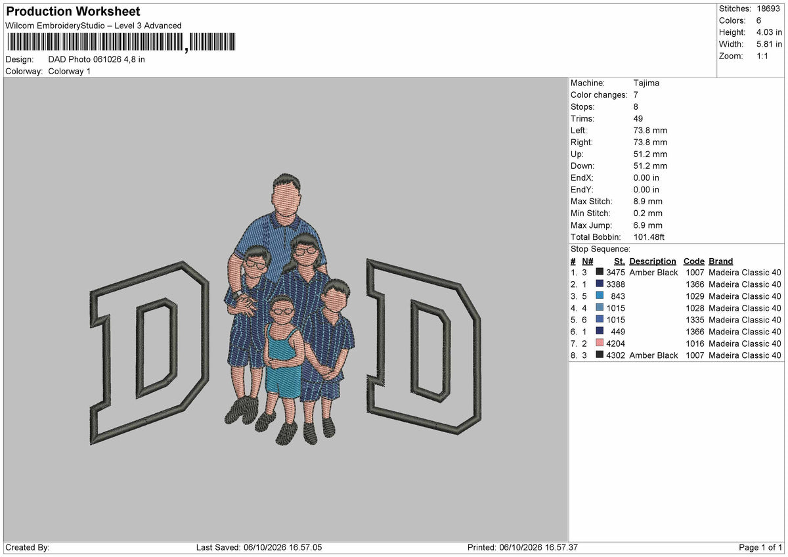This screenshot has width=788, height=557.
Task: Click the 'Code' column header
Action: [693, 261]
